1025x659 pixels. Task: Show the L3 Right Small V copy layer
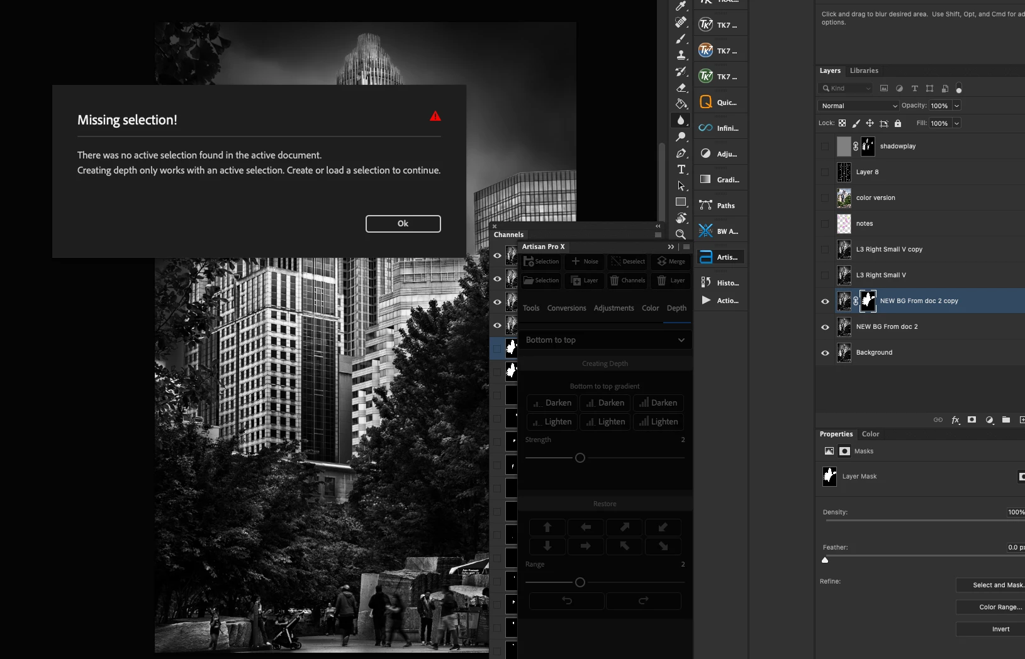click(825, 250)
